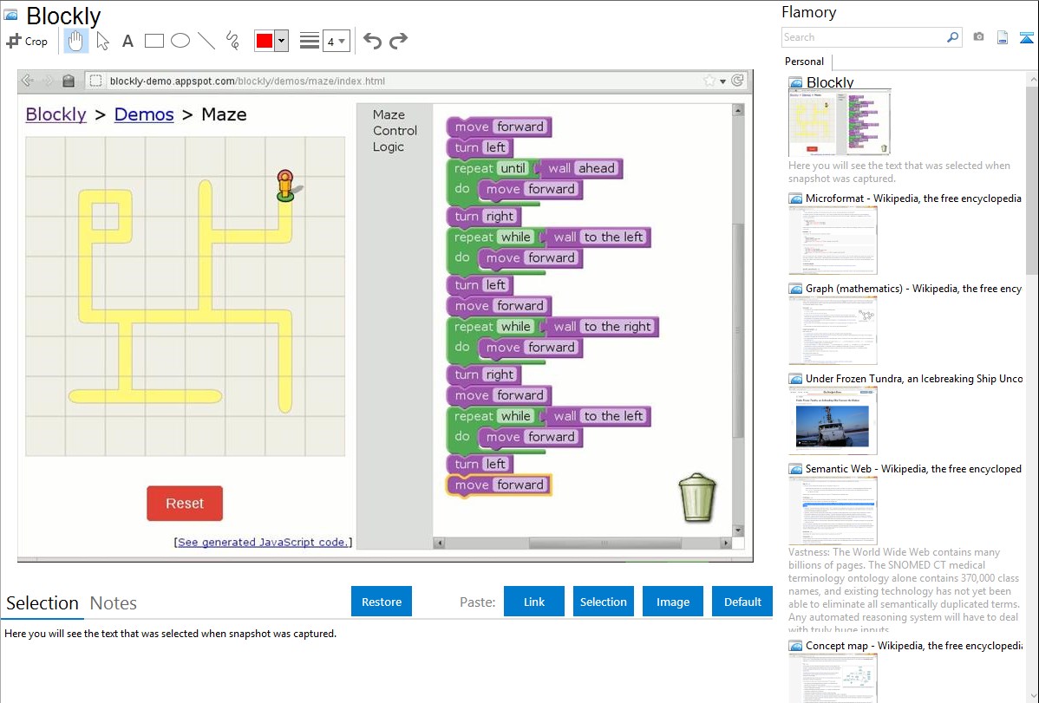Undo the last annotation
The image size is (1039, 703).
tap(372, 41)
